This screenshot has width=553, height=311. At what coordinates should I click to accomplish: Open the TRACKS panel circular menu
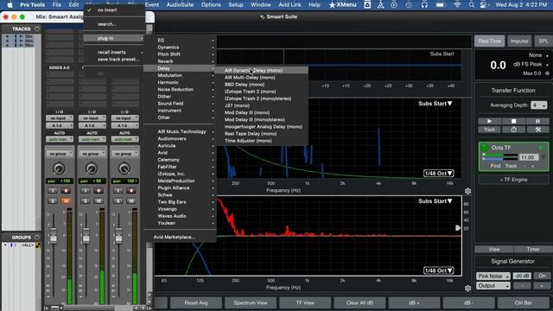pyautogui.click(x=37, y=29)
